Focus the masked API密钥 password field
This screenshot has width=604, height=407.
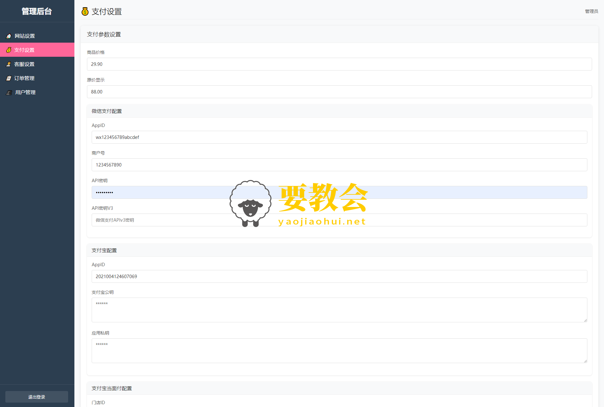click(x=339, y=192)
